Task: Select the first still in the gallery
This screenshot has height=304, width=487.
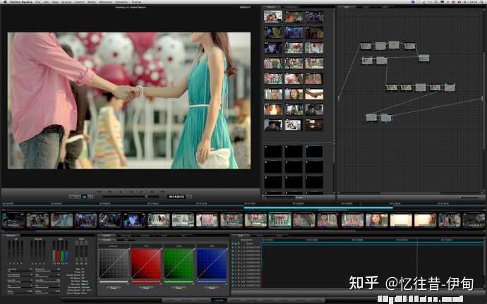Action: pyautogui.click(x=273, y=16)
